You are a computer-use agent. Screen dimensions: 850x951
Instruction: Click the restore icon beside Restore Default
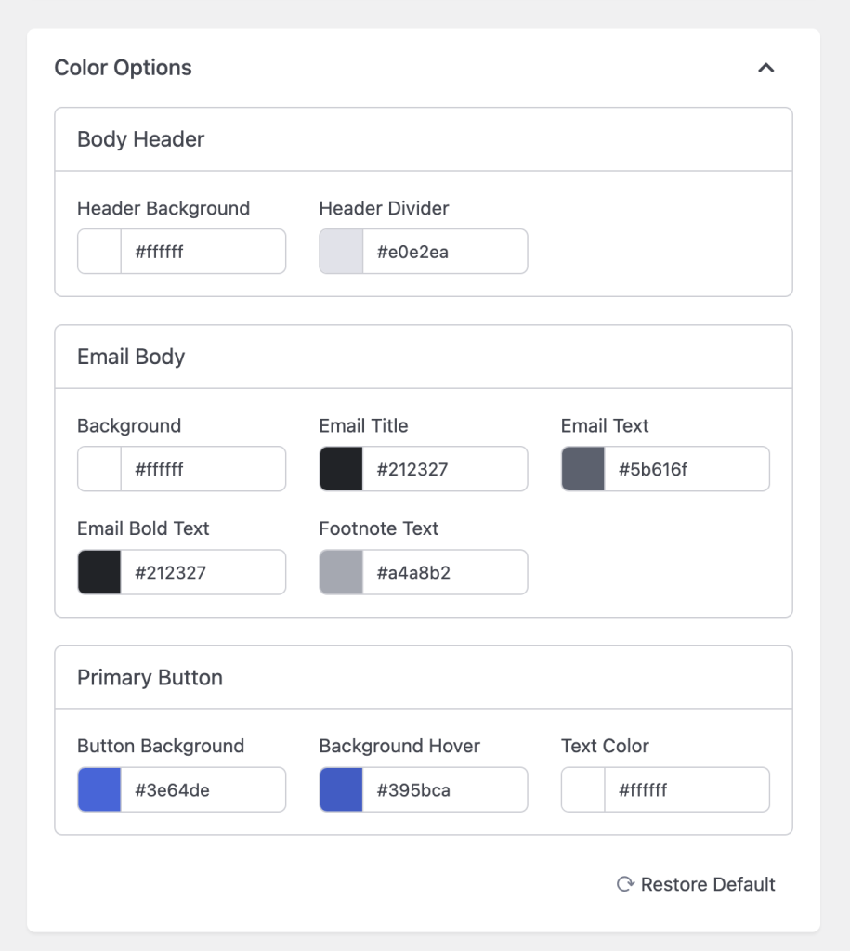(625, 884)
